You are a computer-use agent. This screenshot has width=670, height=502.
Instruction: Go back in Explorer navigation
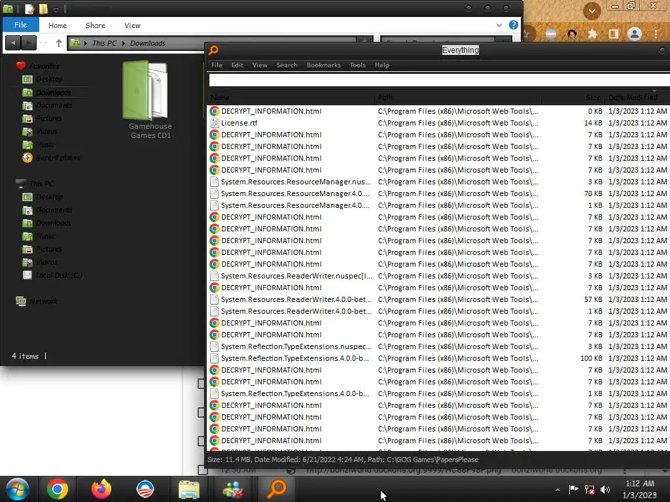click(13, 43)
